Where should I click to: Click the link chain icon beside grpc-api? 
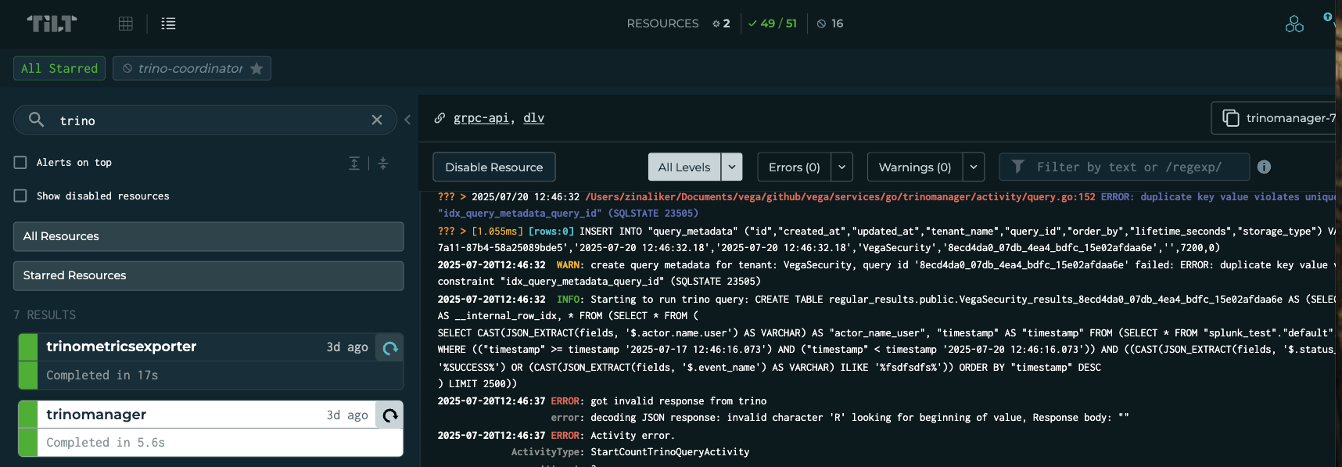coord(440,118)
